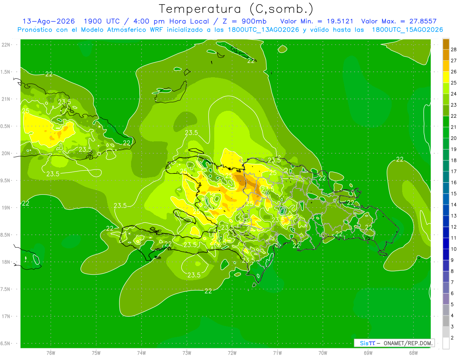Click the purple swatch between scale 5 and 6
The width and height of the screenshot is (464, 358).
(446, 299)
